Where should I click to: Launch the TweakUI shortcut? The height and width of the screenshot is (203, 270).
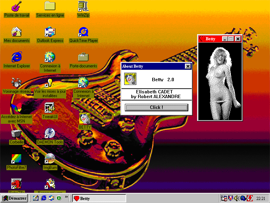pos(50,108)
